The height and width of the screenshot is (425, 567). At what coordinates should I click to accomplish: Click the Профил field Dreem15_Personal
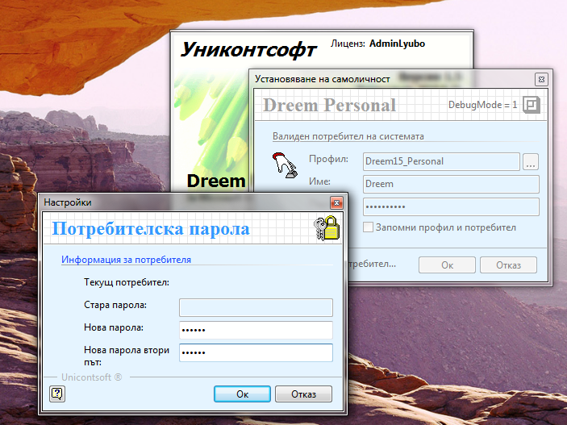point(441,161)
